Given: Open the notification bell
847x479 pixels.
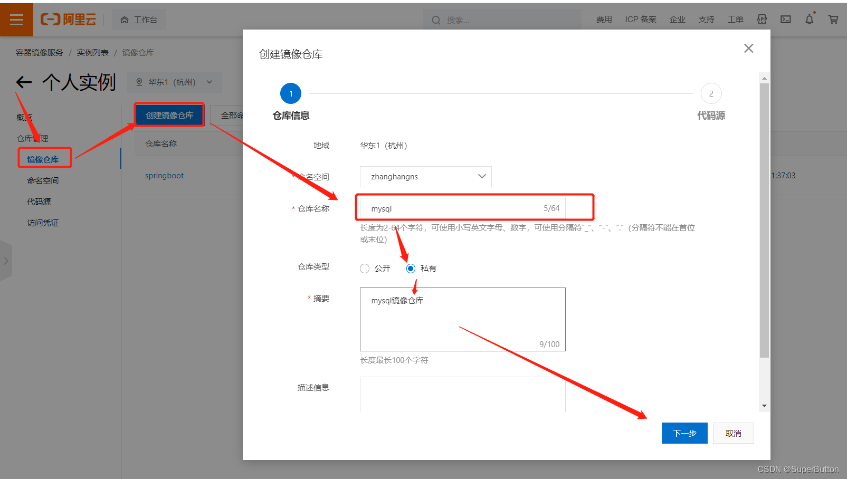Looking at the screenshot, I should coord(810,20).
